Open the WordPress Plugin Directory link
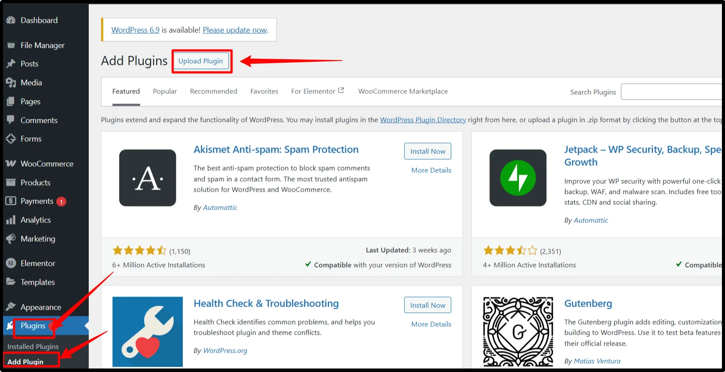 (x=423, y=120)
